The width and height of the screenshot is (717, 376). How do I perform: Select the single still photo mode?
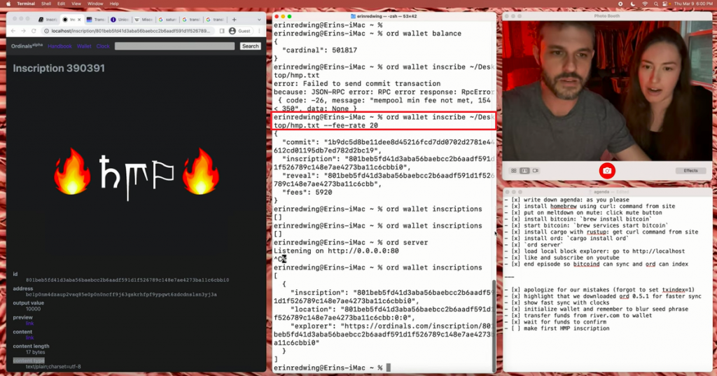524,170
